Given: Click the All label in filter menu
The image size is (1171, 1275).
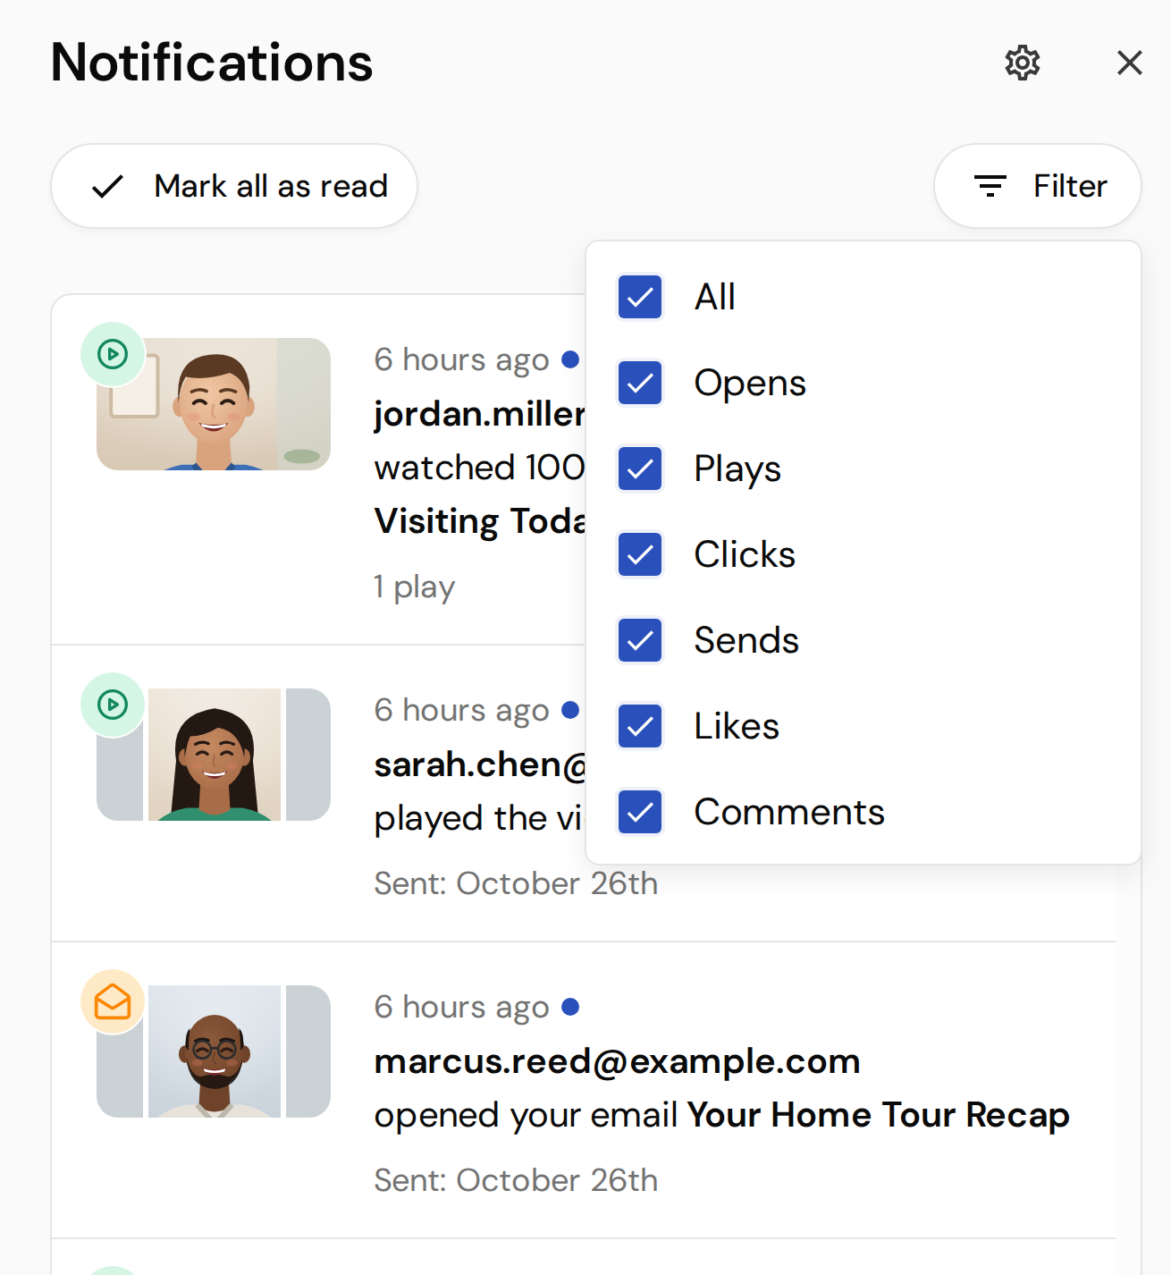Looking at the screenshot, I should pyautogui.click(x=715, y=297).
